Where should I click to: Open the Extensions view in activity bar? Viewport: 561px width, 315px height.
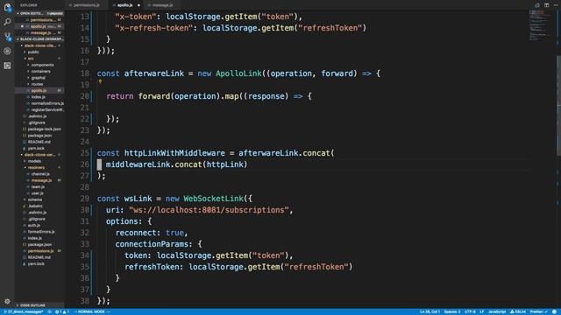(7, 66)
